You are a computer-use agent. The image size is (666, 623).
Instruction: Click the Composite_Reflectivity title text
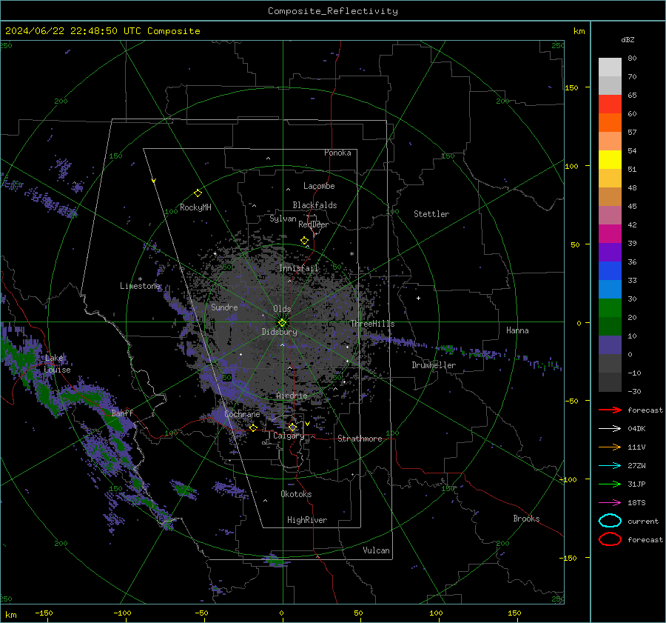pos(333,11)
